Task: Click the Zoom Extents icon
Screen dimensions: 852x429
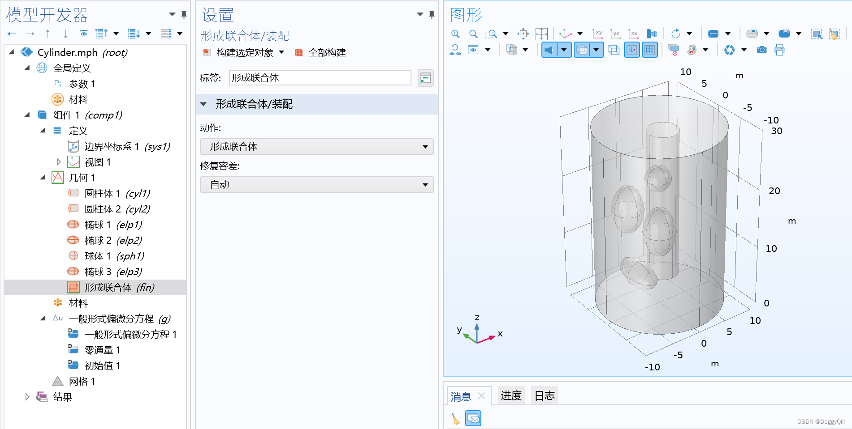Action: click(541, 34)
